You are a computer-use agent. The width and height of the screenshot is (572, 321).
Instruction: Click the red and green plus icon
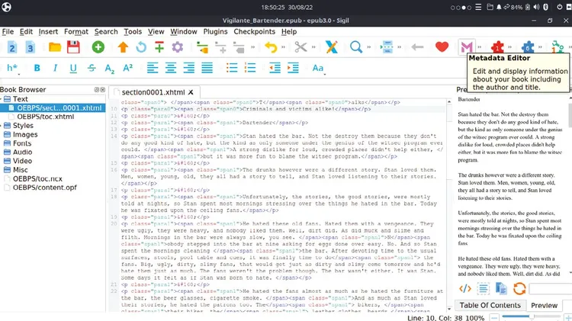click(x=159, y=47)
